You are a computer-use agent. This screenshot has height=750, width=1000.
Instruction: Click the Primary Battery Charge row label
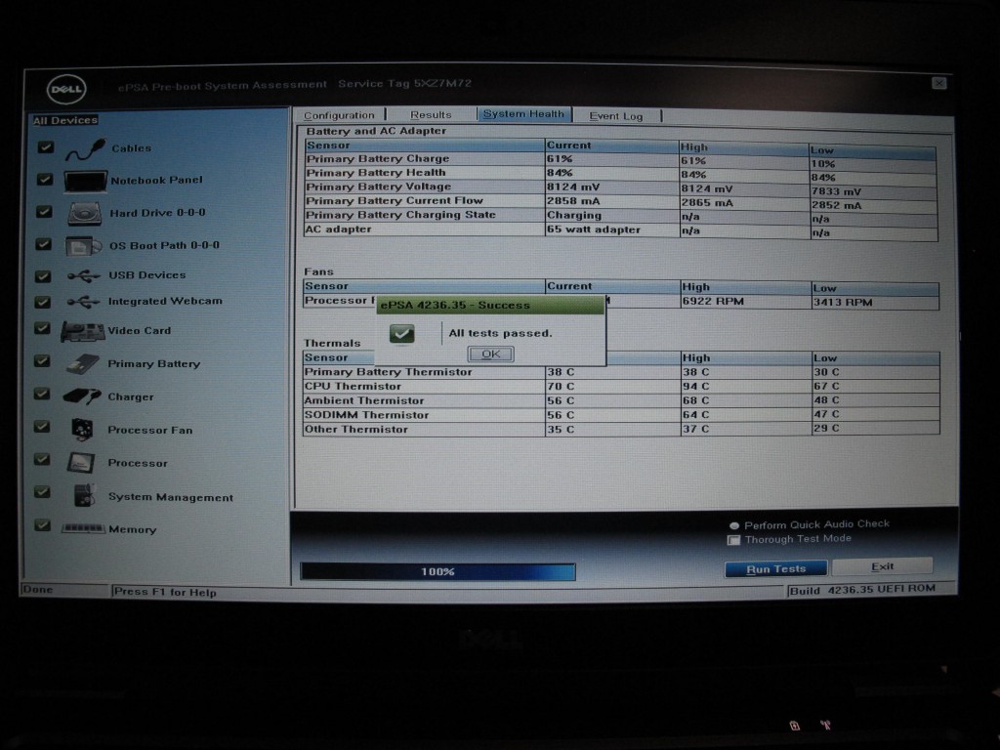(x=378, y=159)
